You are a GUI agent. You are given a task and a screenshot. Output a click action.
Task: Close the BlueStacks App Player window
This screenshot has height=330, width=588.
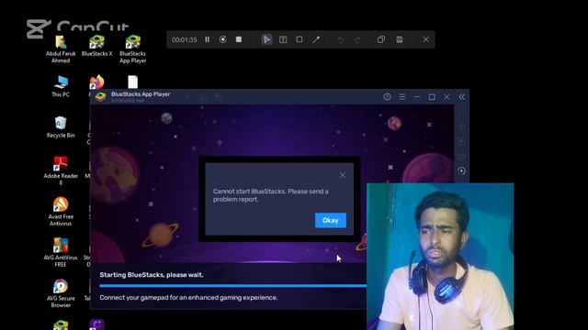coord(447,97)
